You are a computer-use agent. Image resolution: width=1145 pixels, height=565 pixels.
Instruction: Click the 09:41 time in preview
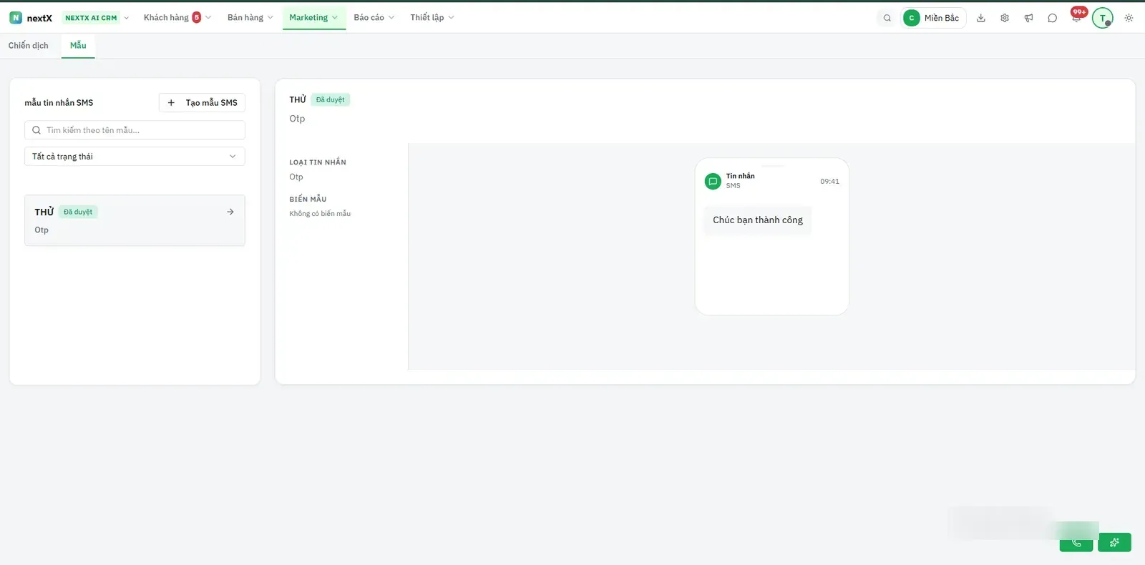point(829,182)
